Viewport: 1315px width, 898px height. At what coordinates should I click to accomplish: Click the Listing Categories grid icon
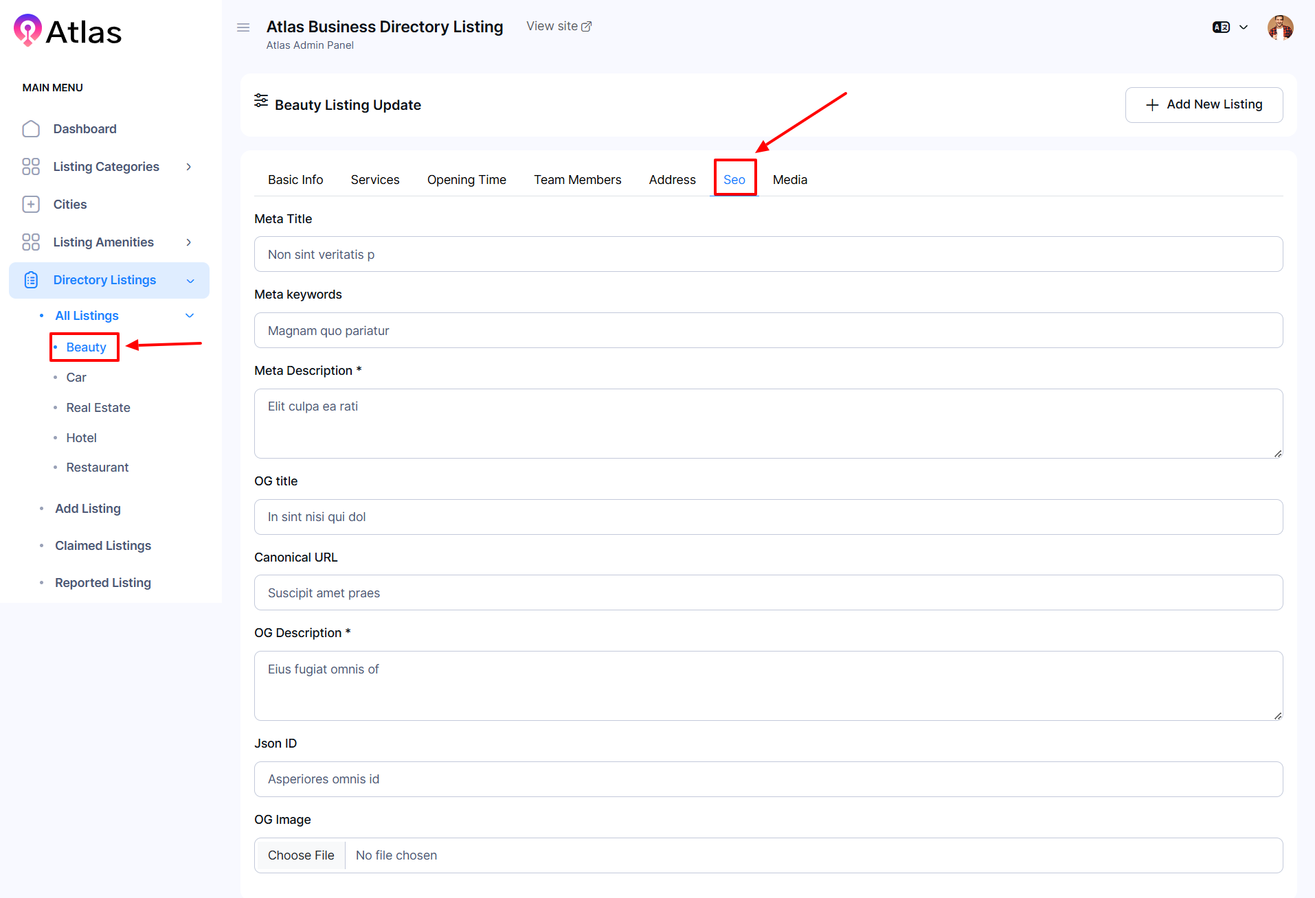click(x=31, y=167)
